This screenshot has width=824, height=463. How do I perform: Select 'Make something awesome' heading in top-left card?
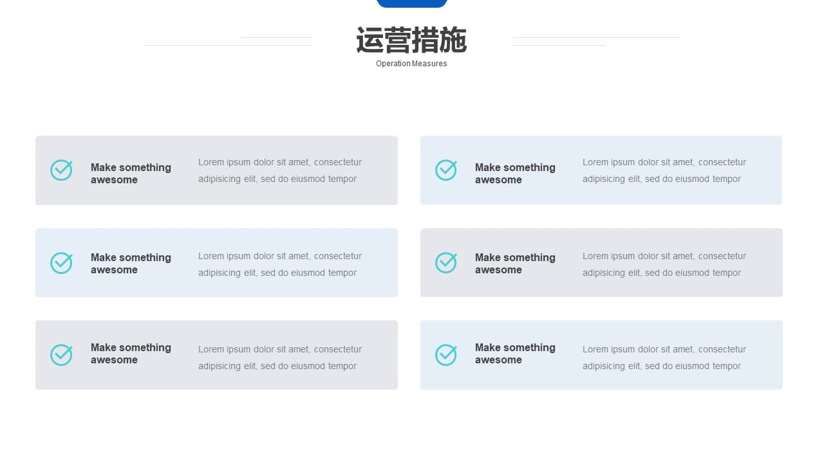tap(131, 174)
